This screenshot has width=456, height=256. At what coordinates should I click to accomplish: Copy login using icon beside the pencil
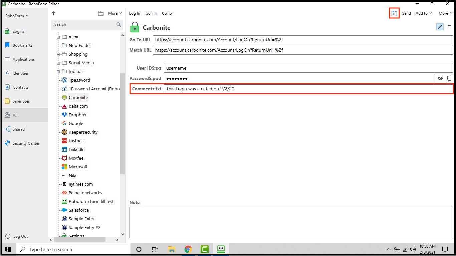449,27
